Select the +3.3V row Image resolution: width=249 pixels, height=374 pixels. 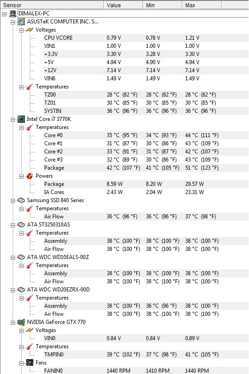pos(146,54)
